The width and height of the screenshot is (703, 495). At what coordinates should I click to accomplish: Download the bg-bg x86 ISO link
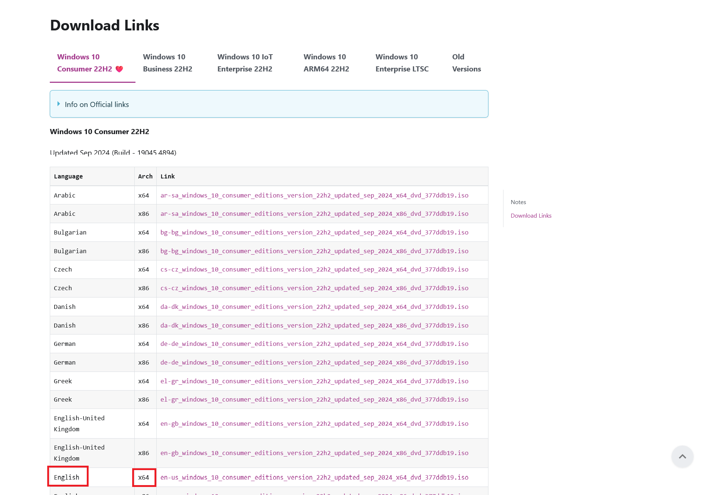pyautogui.click(x=314, y=251)
